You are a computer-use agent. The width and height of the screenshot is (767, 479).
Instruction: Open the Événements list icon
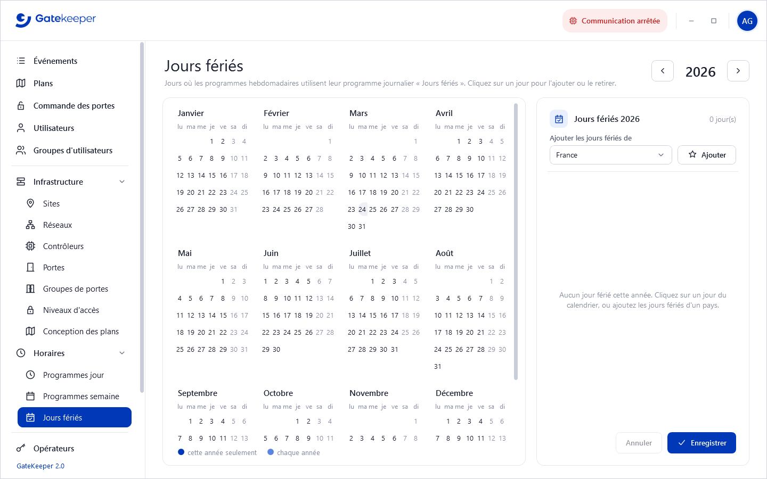pos(21,61)
